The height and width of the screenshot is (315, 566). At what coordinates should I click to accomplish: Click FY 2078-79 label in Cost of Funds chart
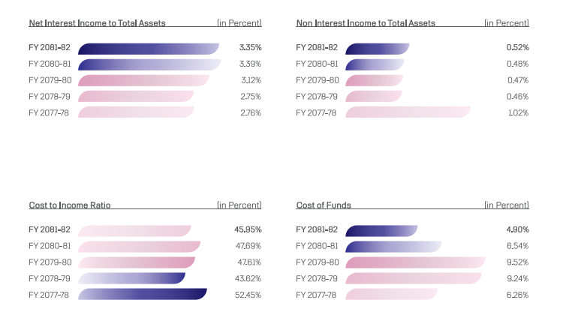pos(318,278)
